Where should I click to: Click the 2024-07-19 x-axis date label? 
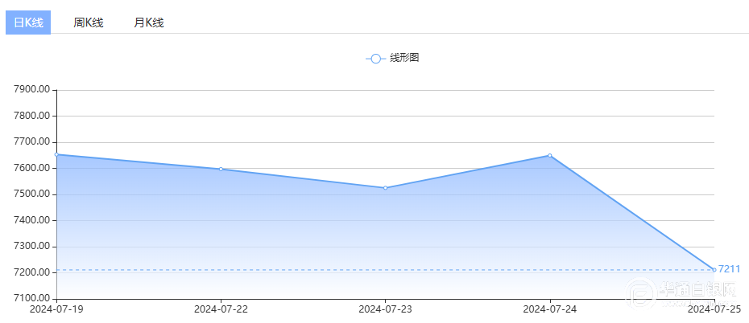[57, 309]
